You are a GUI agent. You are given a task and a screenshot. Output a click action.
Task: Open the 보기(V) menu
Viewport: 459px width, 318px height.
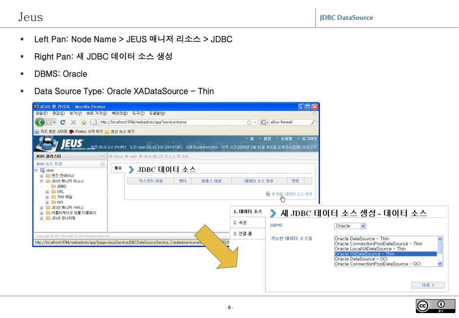click(75, 114)
